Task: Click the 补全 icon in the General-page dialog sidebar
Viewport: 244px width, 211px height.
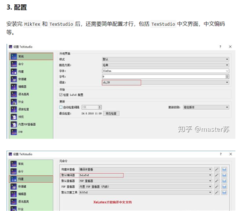Action: click(x=14, y=102)
